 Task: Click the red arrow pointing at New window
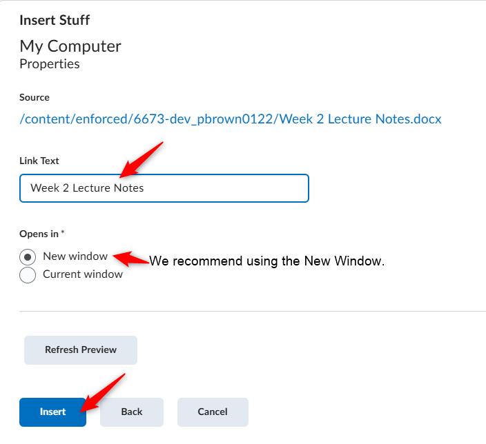[130, 259]
